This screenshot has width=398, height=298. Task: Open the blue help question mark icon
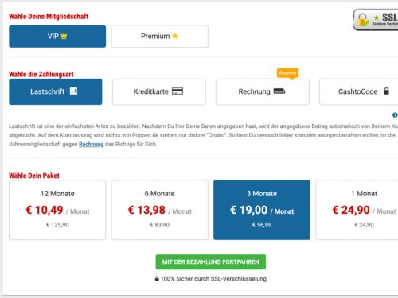395,115
